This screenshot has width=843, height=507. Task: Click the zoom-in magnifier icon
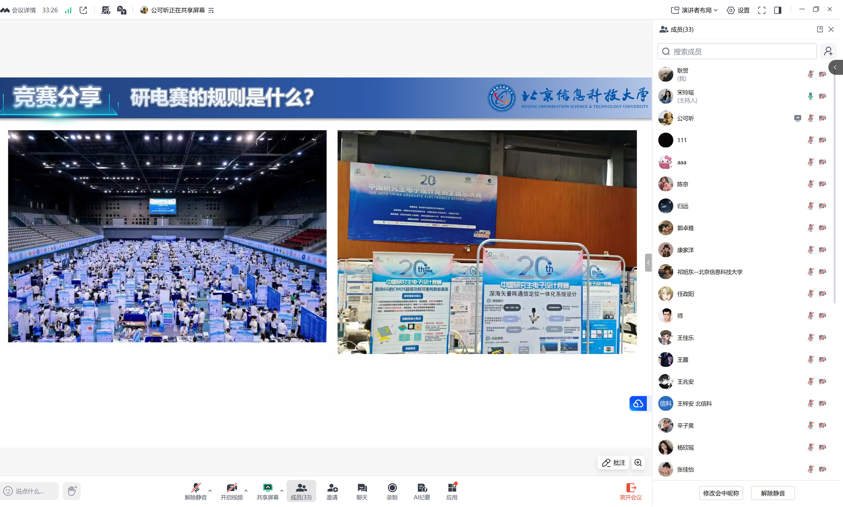[638, 463]
